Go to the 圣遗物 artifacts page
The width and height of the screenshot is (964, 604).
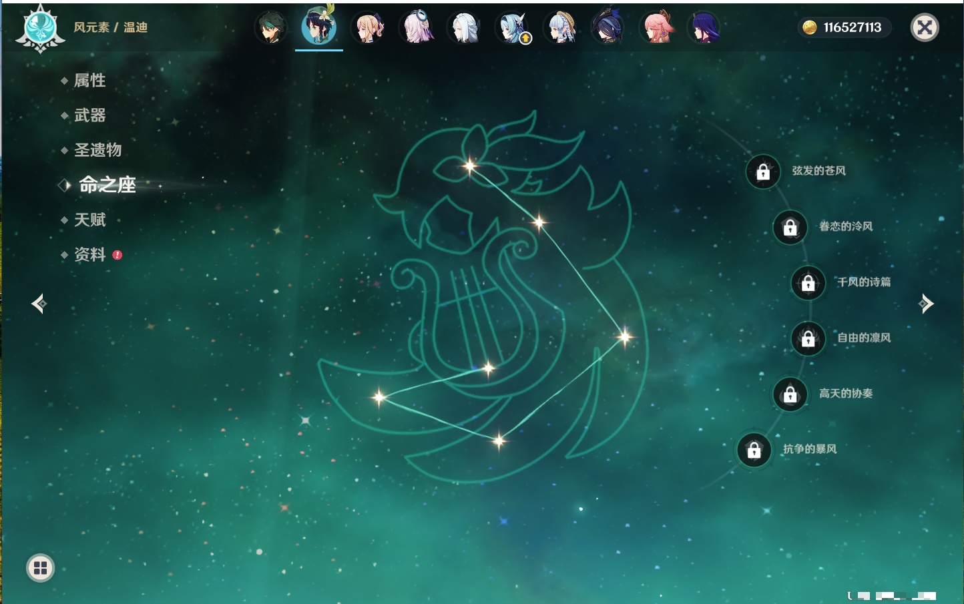point(97,150)
